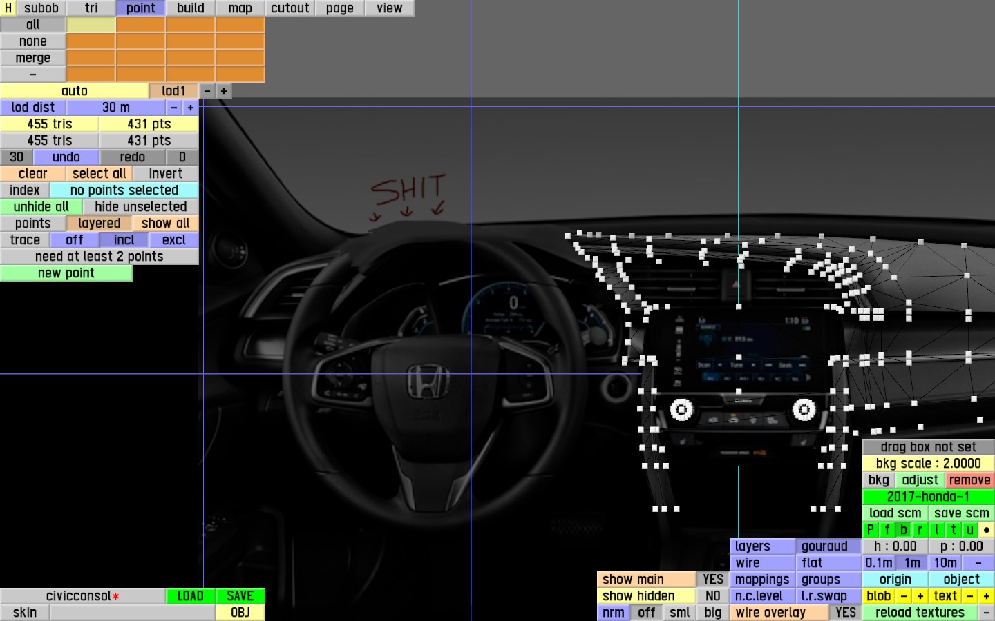Click the origin button
Viewport: 995px width, 621px height.
895,580
